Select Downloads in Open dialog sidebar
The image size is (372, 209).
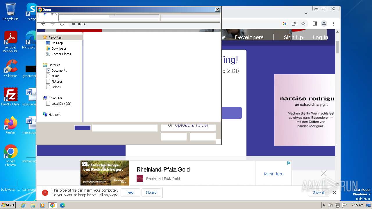(x=59, y=48)
